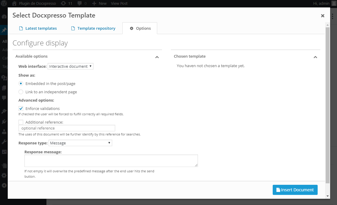Image resolution: width=337 pixels, height=205 pixels.
Task: Click View Post in admin bar
Action: [x=119, y=4]
